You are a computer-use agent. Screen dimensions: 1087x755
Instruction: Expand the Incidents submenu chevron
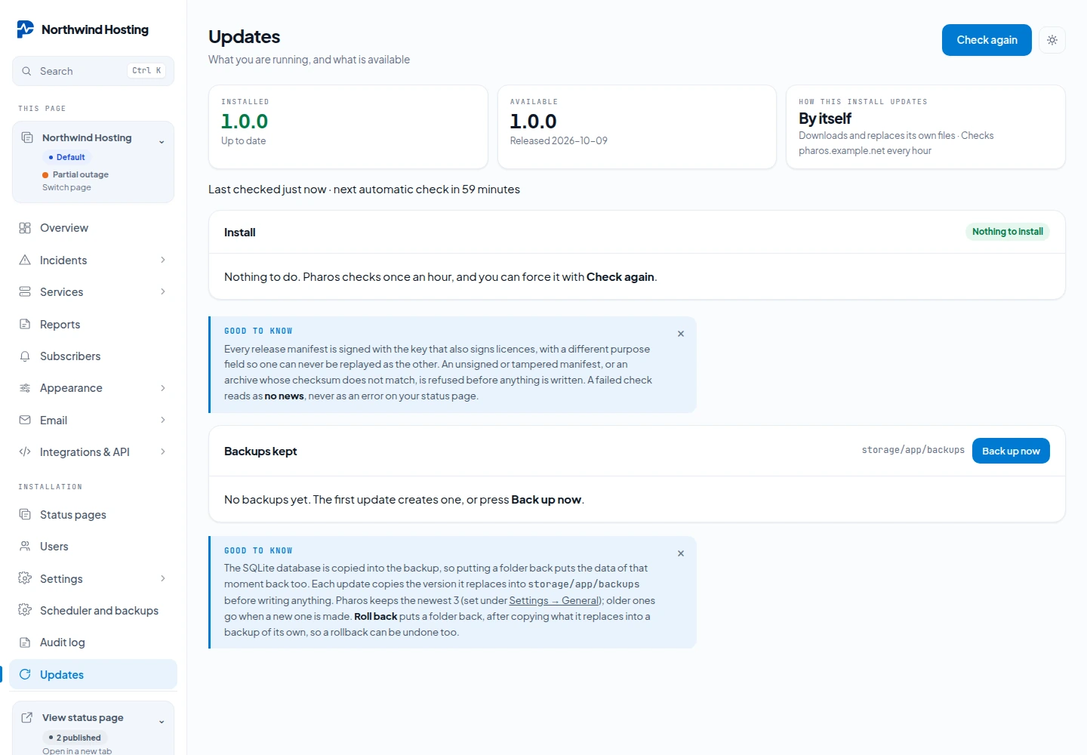(x=163, y=260)
